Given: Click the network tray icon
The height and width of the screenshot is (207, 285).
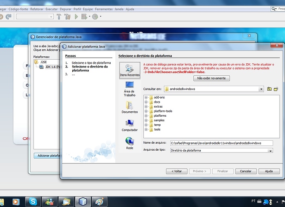Looking at the screenshot, I should click(266, 202).
